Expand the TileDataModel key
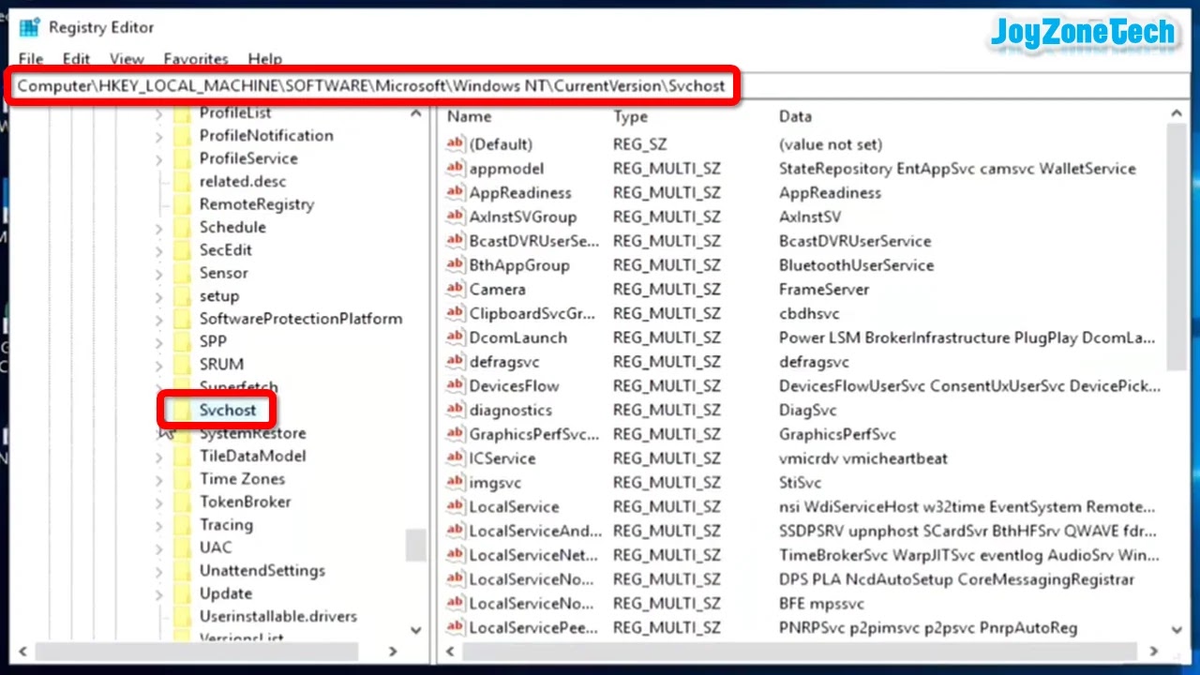The height and width of the screenshot is (675, 1200). coord(158,457)
